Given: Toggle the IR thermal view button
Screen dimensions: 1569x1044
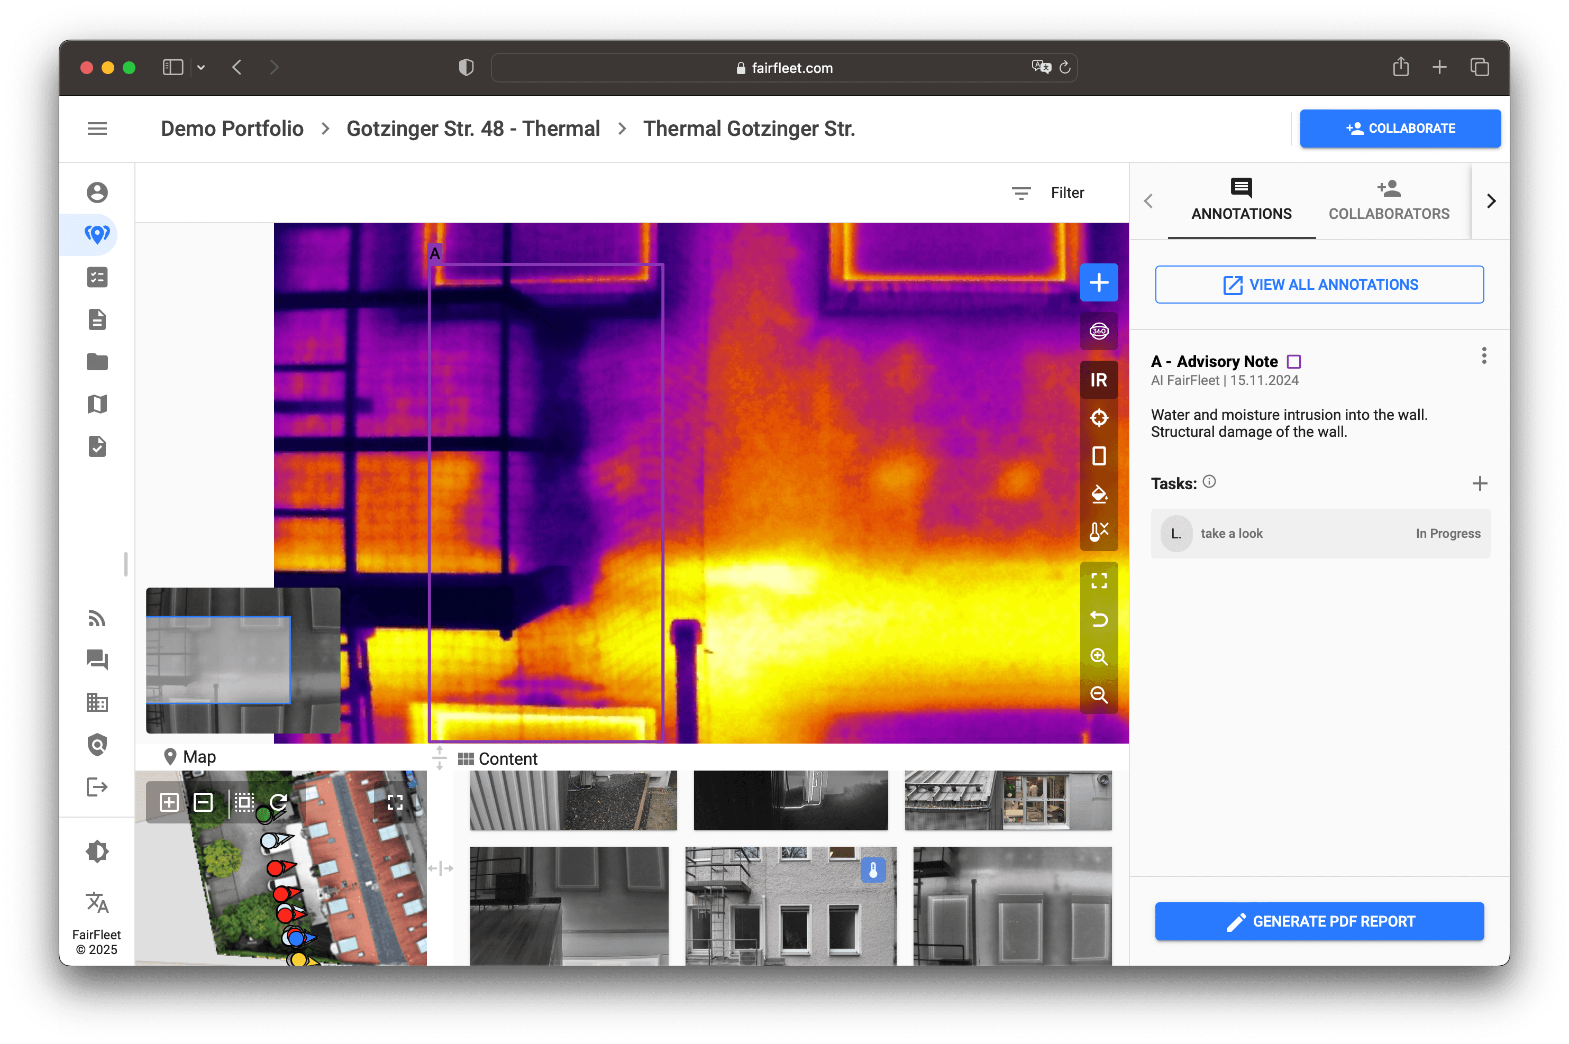Looking at the screenshot, I should (x=1098, y=380).
